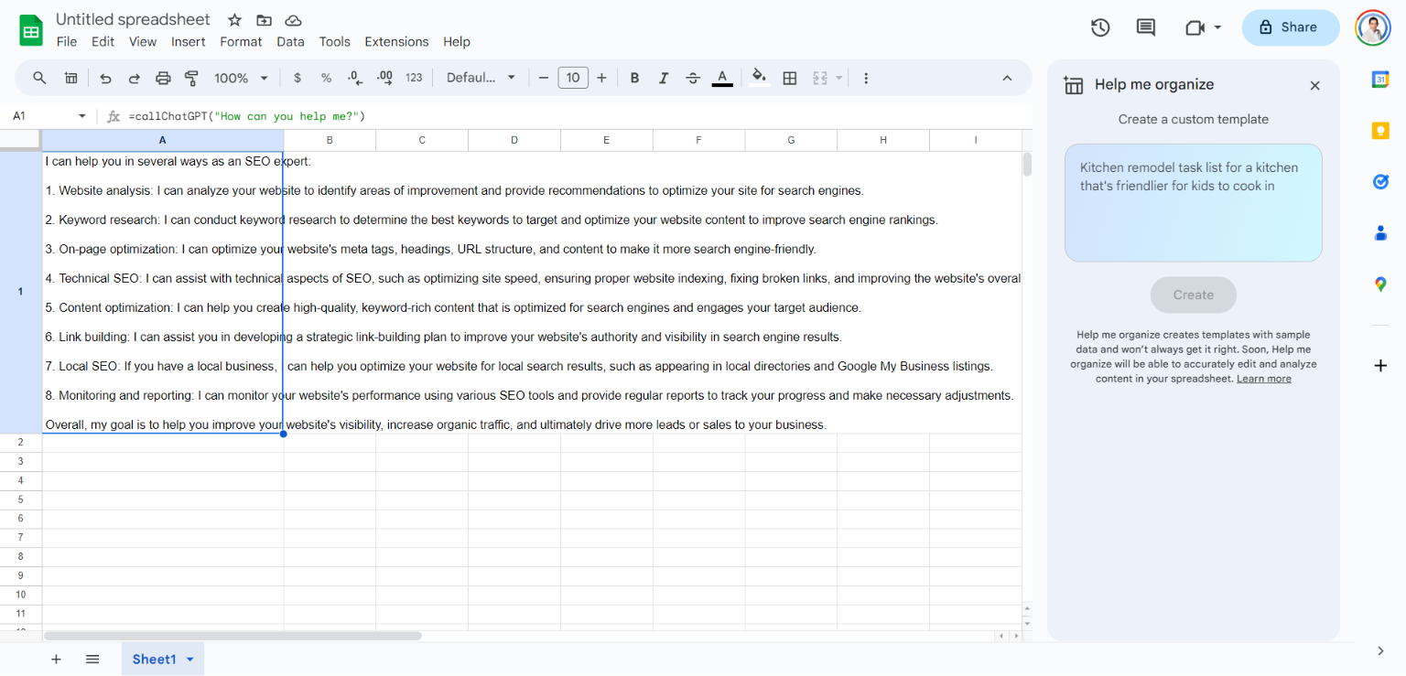Open the search in the toolbar
The width and height of the screenshot is (1406, 676).
(x=39, y=78)
